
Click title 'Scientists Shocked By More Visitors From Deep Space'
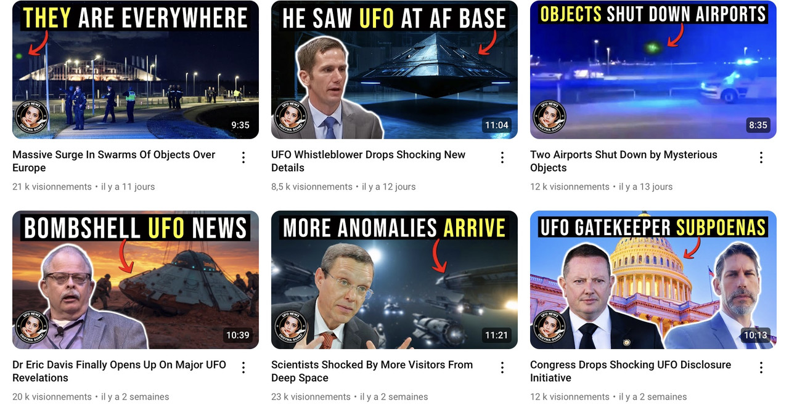click(372, 371)
